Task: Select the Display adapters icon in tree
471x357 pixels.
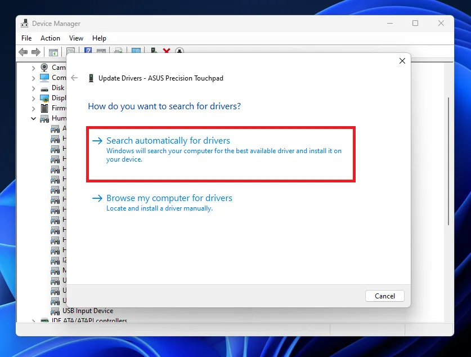Action: coord(44,99)
